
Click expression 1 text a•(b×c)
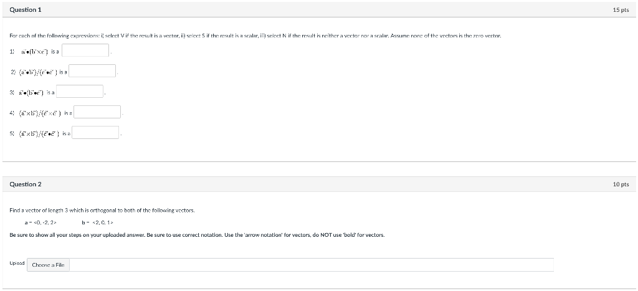click(35, 52)
